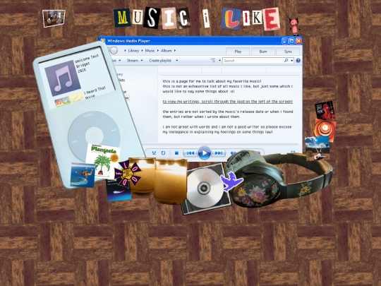The height and width of the screenshot is (286, 381).
Task: Click the Create playlist button
Action: (x=160, y=60)
